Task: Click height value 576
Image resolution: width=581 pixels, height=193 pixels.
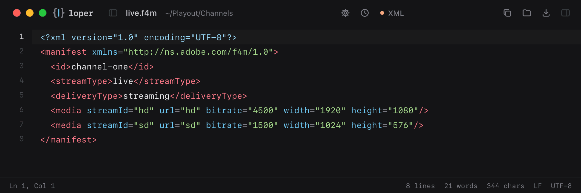Action: tap(401, 125)
